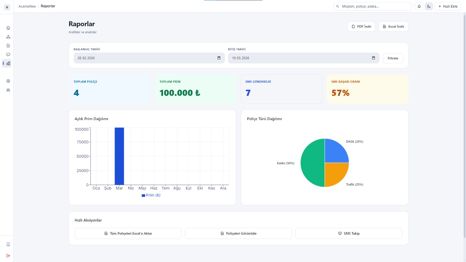466x262 pixels.
Task: Open end date calendar picker
Action: click(x=373, y=58)
